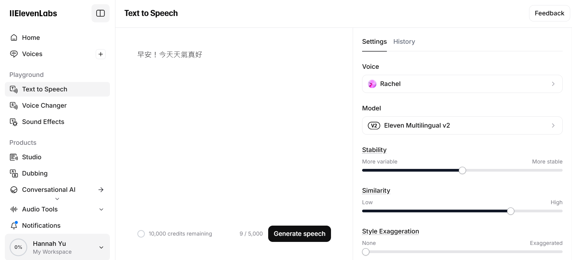
Task: Open Sound Effects from sidebar
Action: 43,122
